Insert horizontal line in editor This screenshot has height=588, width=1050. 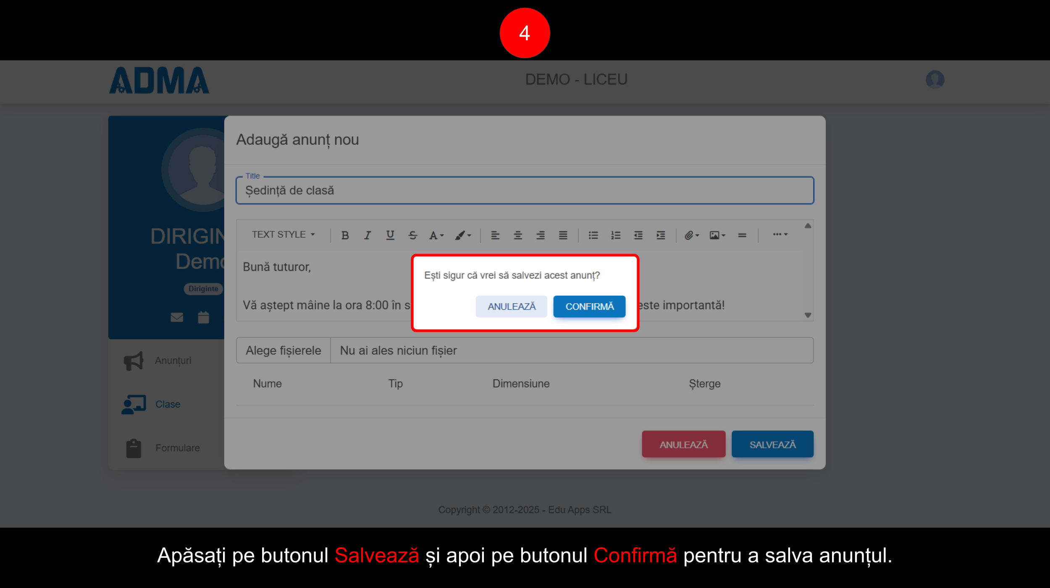tap(742, 235)
